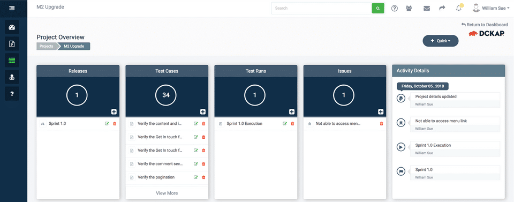Select the green list icon in sidebar
514x202 pixels.
click(12, 61)
